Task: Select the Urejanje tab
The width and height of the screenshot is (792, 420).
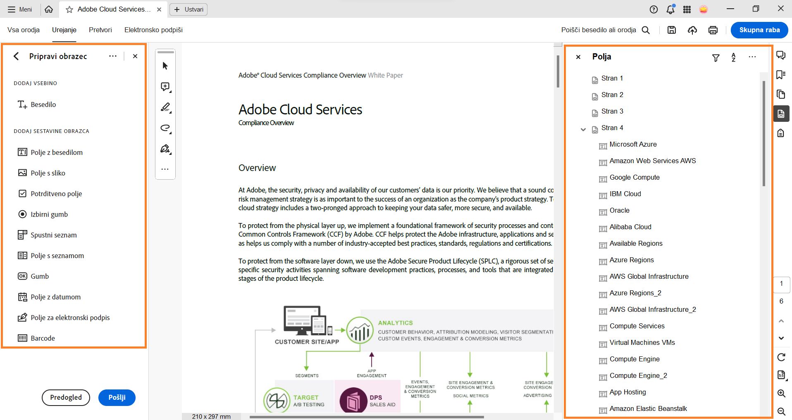Action: click(64, 30)
